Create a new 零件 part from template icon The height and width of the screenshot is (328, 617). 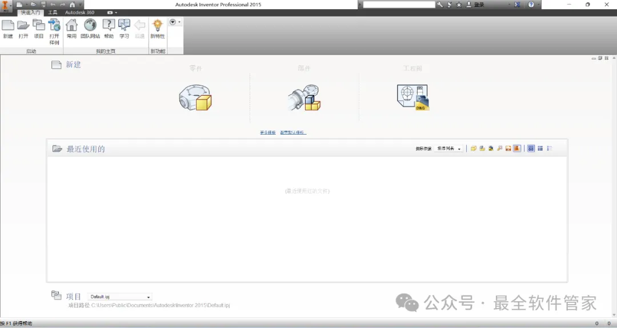click(x=195, y=98)
